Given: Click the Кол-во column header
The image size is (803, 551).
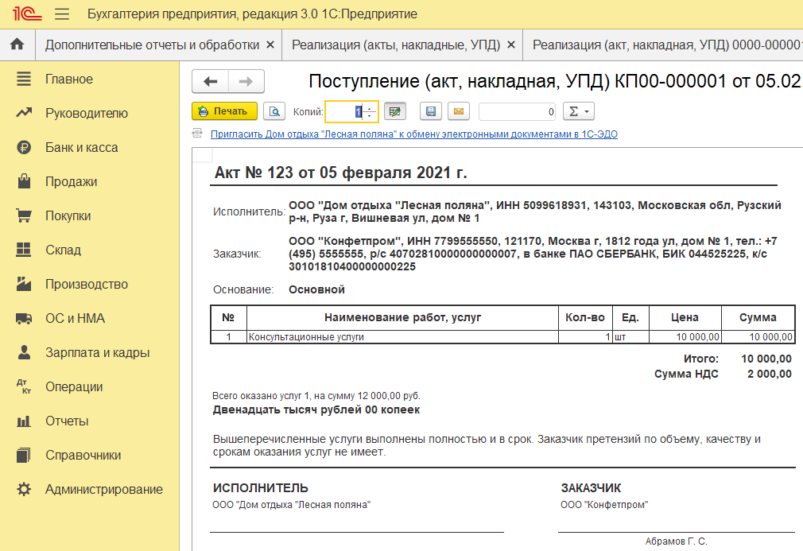Looking at the screenshot, I should point(585,317).
